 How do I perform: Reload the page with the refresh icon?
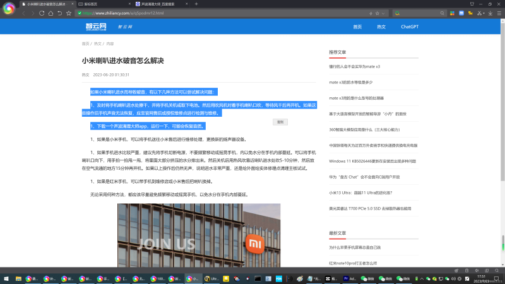(x=42, y=13)
